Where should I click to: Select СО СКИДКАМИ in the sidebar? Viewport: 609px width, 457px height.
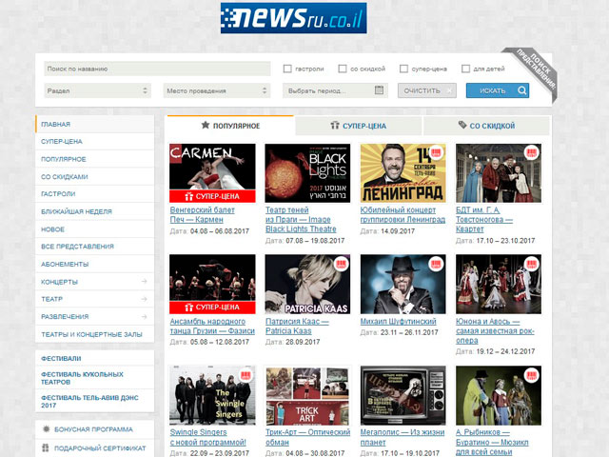(x=95, y=176)
